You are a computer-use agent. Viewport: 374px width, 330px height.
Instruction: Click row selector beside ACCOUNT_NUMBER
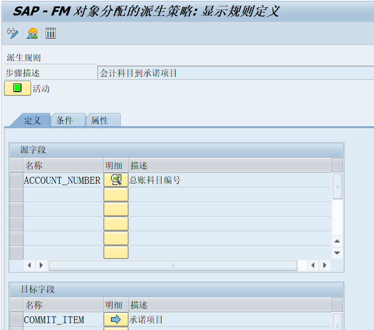tap(16, 180)
